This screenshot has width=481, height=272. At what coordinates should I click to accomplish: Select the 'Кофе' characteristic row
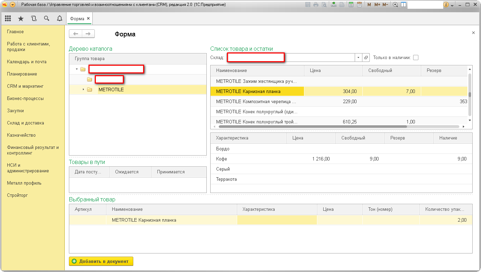tap(222, 159)
